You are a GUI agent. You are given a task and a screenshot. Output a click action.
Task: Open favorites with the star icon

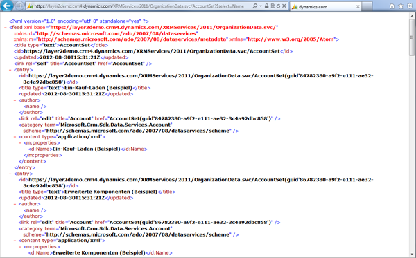click(401, 6)
